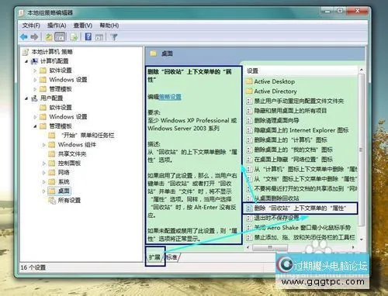Select 退出时不保存设置 policy
Viewport: 388px width, 296px height.
[x=276, y=218]
